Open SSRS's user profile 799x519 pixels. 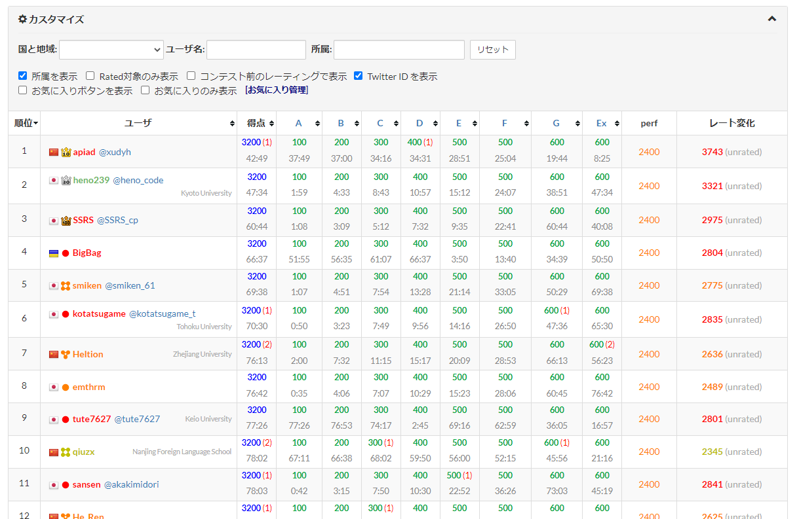[83, 220]
